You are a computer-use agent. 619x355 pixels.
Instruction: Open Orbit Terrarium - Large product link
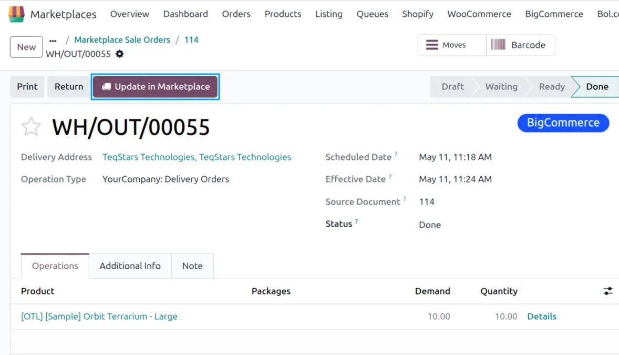(99, 317)
